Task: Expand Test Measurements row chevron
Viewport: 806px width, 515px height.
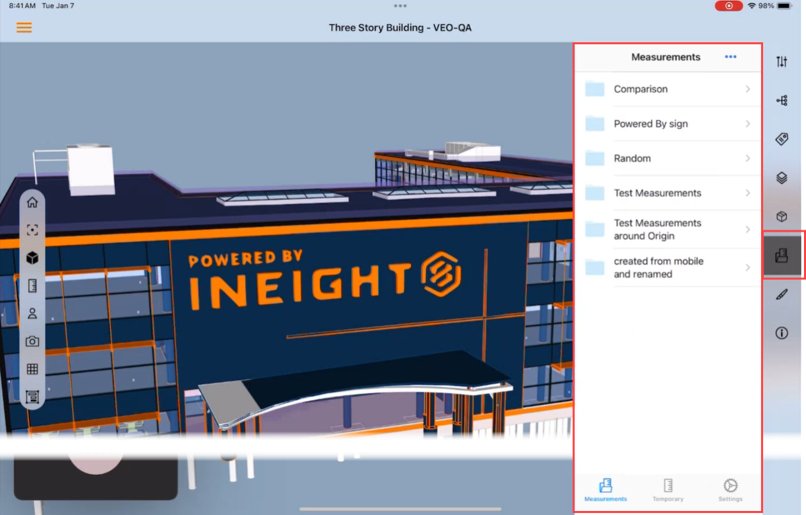Action: click(748, 193)
